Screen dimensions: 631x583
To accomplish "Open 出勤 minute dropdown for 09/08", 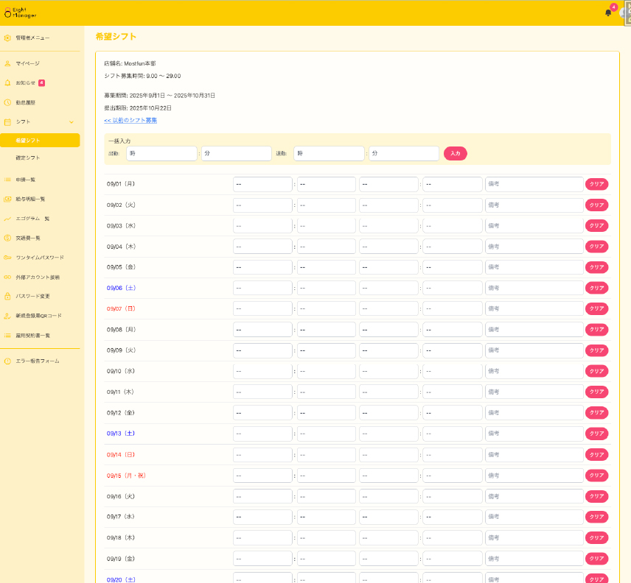I will (327, 330).
